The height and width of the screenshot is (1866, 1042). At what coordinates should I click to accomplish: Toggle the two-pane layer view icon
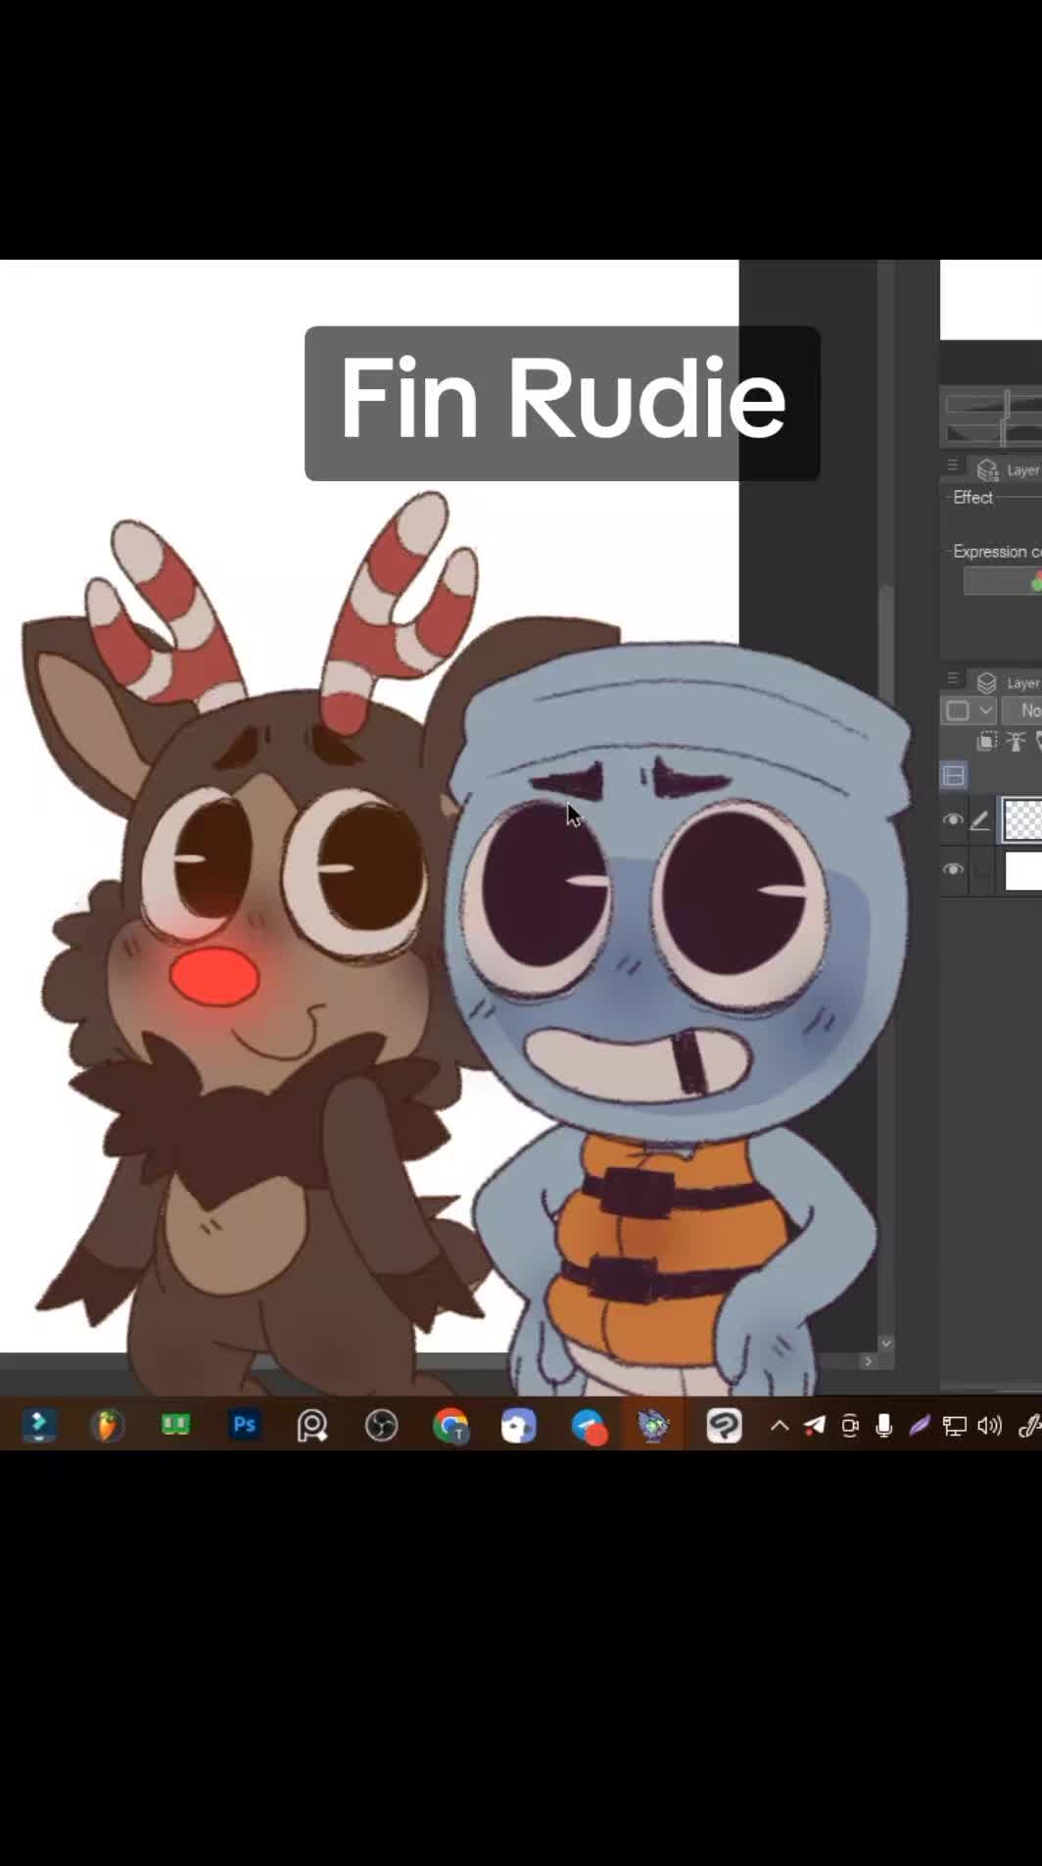954,776
